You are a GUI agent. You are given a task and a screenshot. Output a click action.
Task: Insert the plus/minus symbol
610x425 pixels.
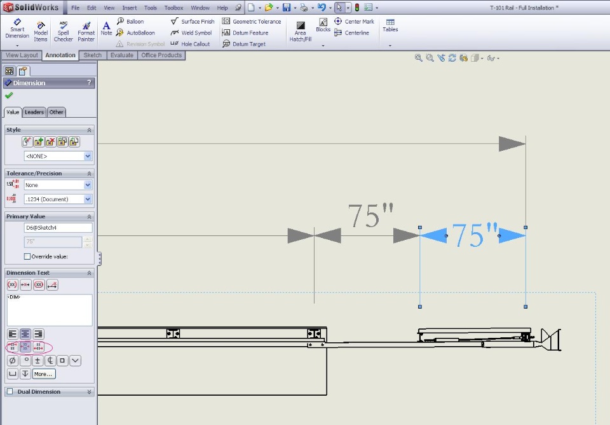37,360
